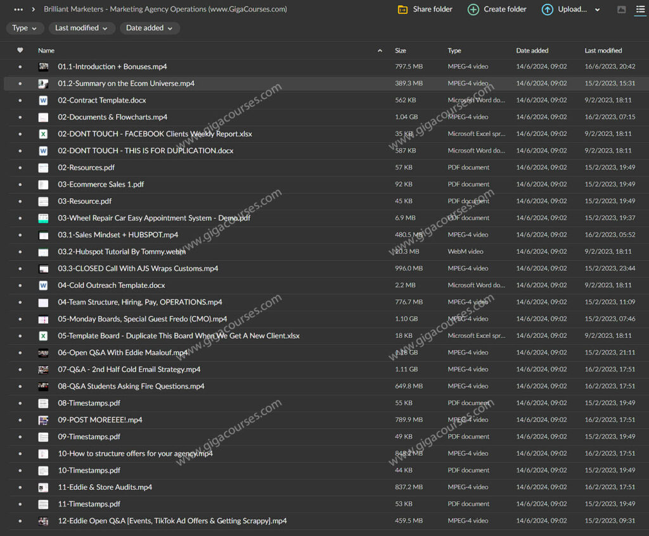Open the breadcrumb ellipsis menu

click(18, 9)
